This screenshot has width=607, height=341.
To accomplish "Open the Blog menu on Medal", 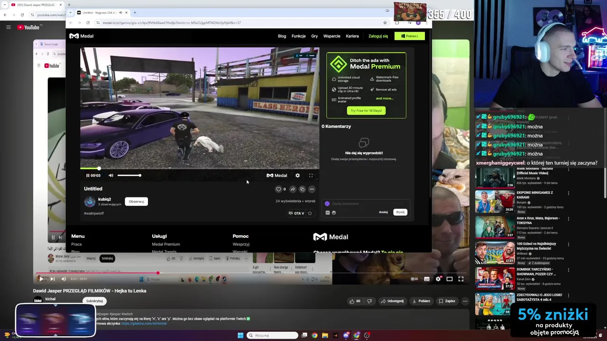I will coord(282,36).
